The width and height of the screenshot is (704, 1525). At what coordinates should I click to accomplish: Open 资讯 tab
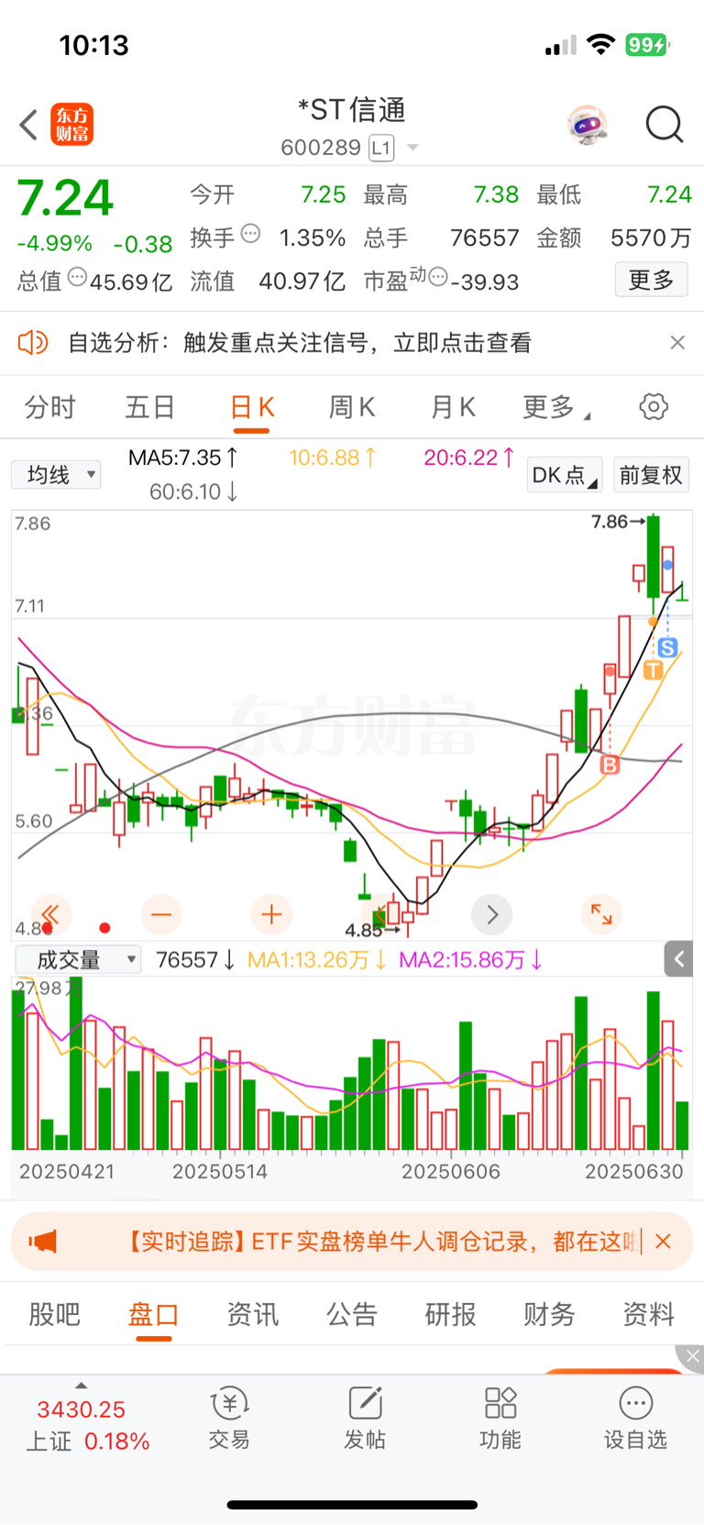252,1314
